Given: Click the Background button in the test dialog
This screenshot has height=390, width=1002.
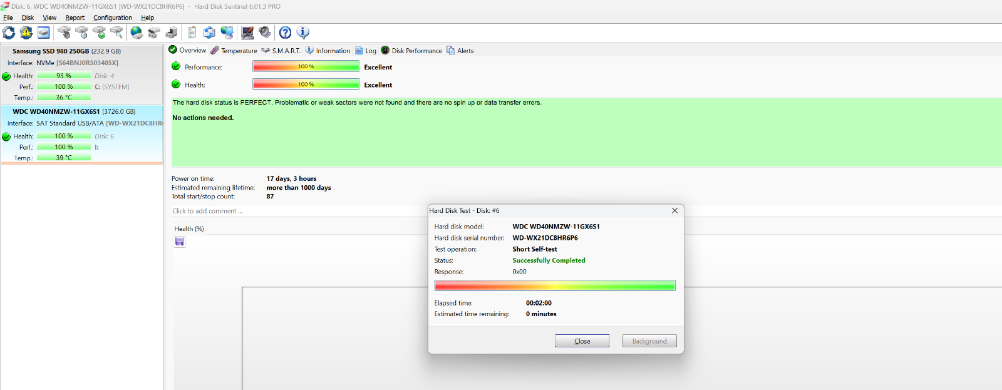Looking at the screenshot, I should click(x=649, y=341).
